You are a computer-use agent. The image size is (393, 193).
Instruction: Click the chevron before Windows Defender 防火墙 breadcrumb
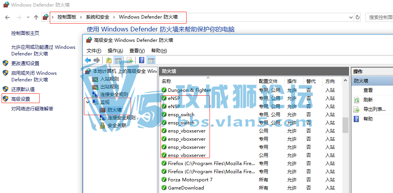pyautogui.click(x=114, y=17)
